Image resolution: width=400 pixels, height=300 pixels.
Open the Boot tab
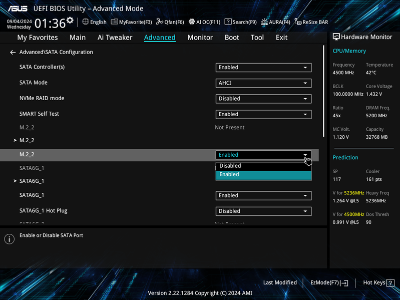click(232, 38)
